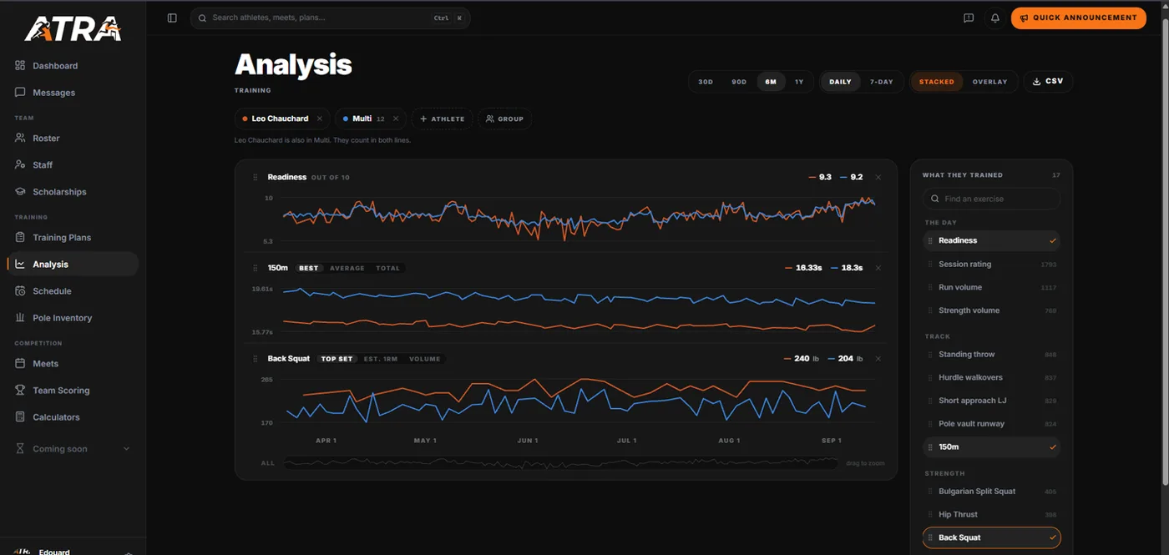1169x555 pixels.
Task: Select the 1Y time range
Action: pyautogui.click(x=799, y=82)
